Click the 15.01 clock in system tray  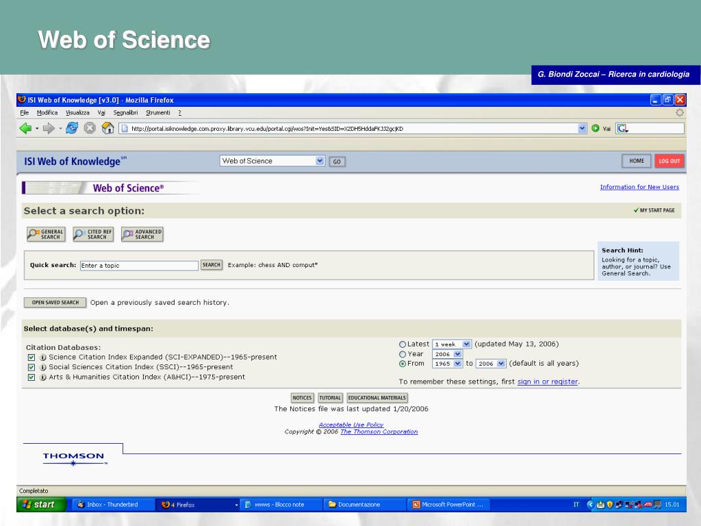[x=672, y=505]
